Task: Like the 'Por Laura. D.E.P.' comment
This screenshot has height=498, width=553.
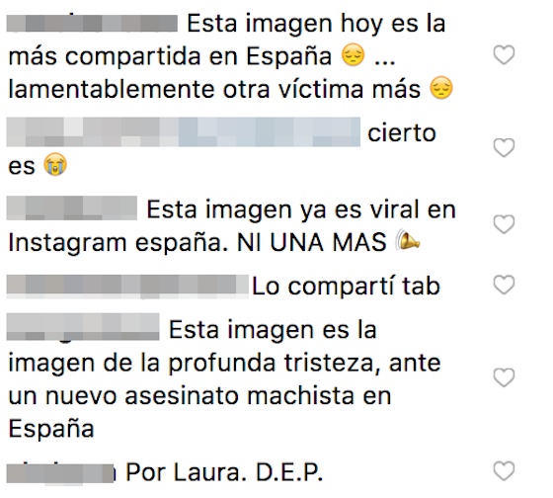Action: click(504, 470)
